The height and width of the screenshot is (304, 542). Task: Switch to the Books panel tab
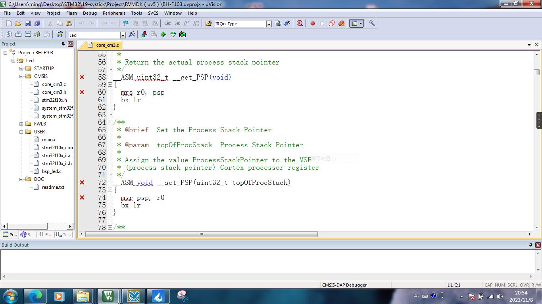27,235
